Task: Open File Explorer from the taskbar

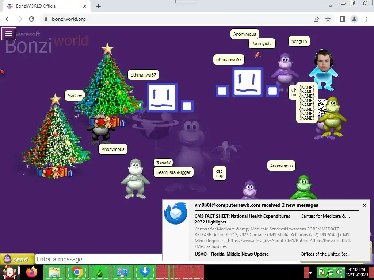Action: [55, 272]
